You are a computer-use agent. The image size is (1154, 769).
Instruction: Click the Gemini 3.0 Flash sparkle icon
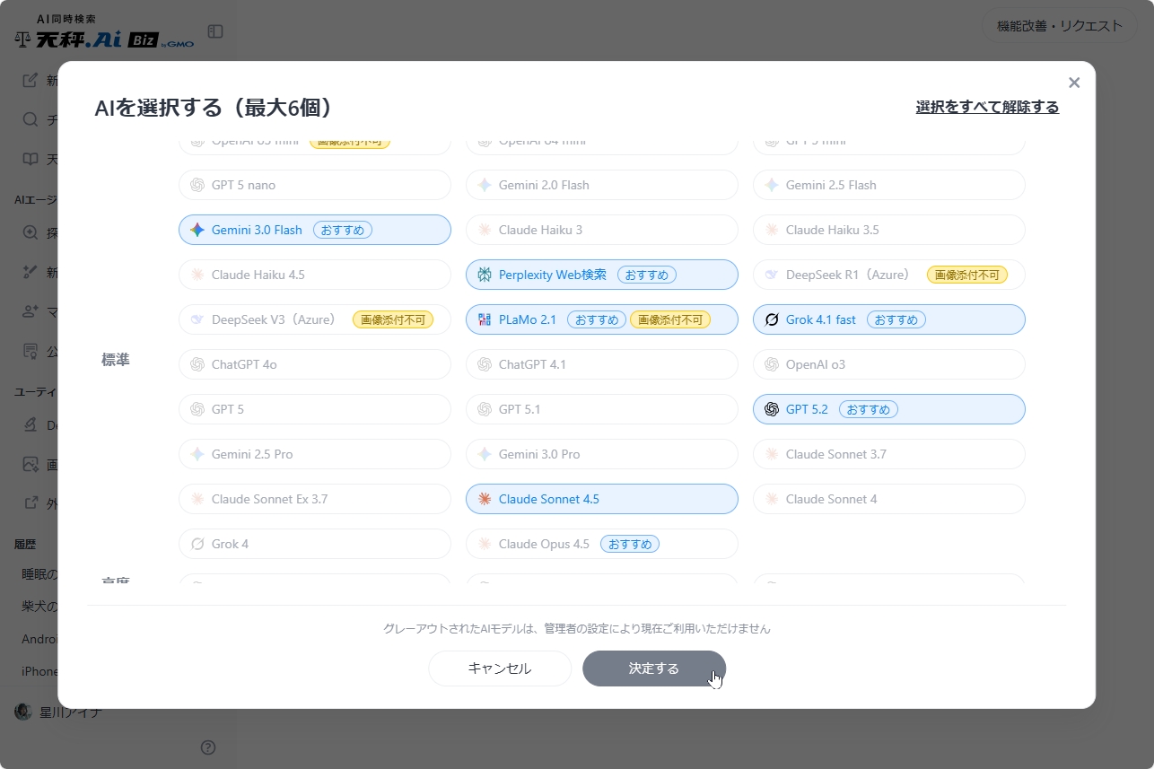(x=197, y=230)
